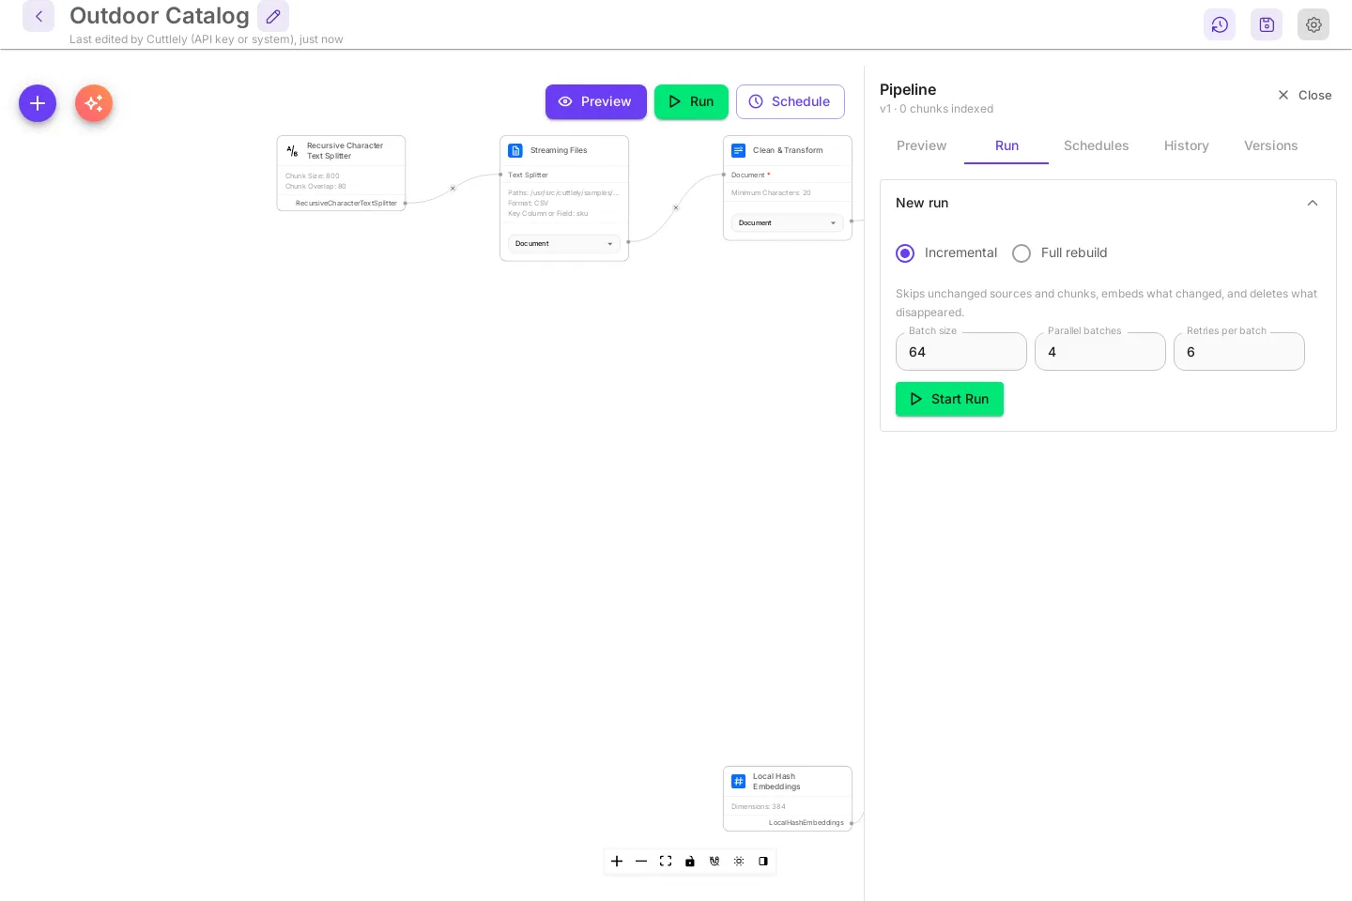Open version history clock icon in header
The image size is (1352, 901).
click(1220, 24)
